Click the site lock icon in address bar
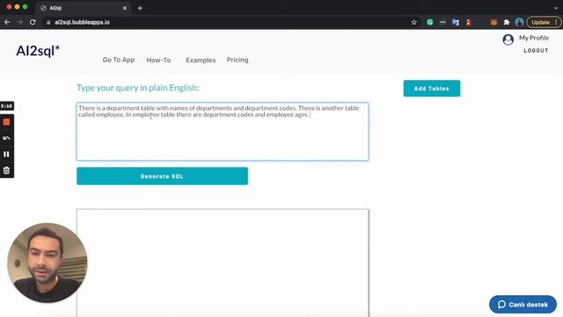 [48, 22]
